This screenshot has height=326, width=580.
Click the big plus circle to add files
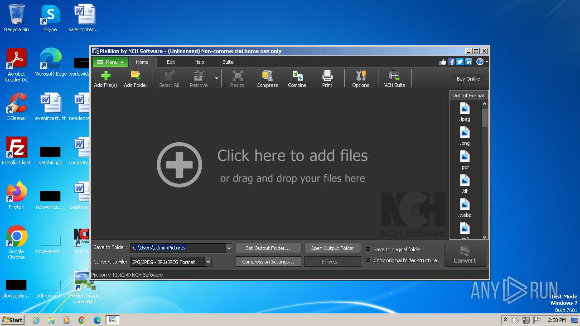coord(179,165)
